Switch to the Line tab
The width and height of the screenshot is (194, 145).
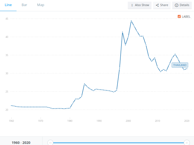pyautogui.click(x=8, y=5)
